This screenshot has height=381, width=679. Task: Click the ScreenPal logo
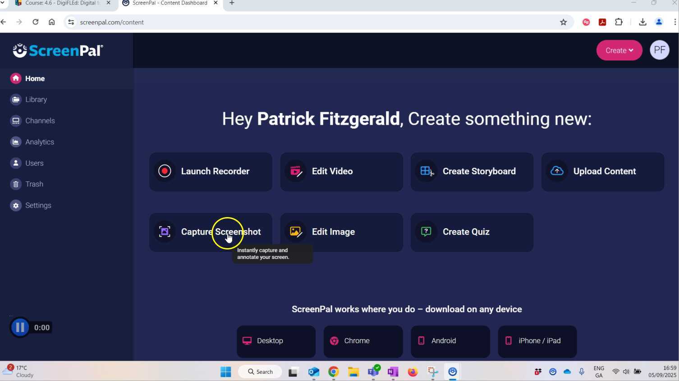pos(58,50)
